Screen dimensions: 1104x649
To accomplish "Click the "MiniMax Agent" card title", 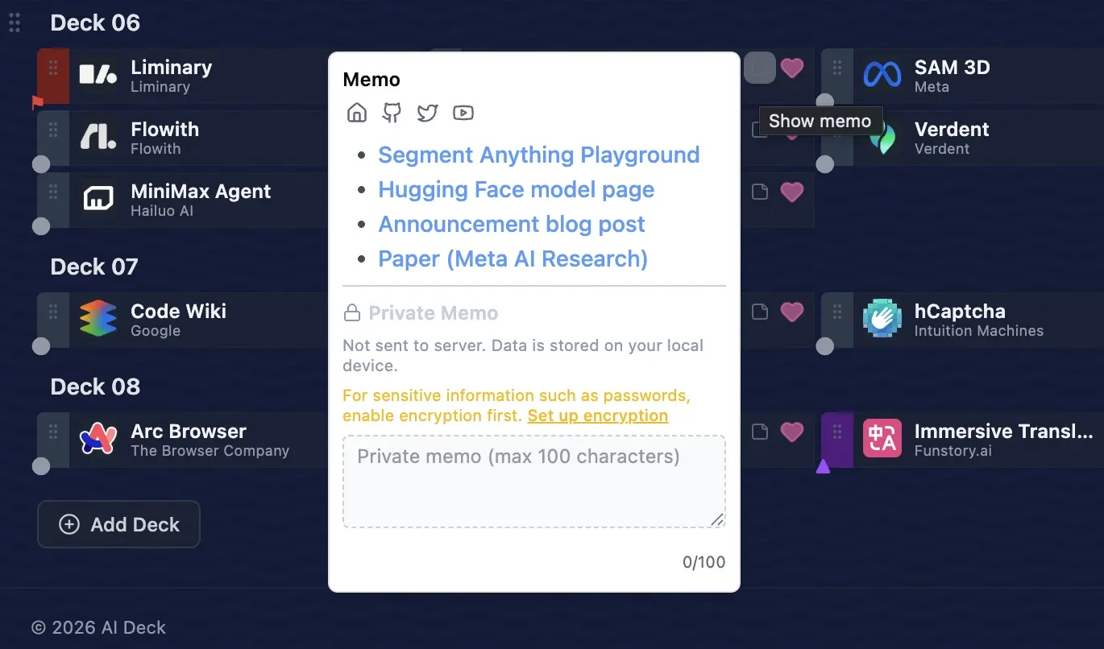I will click(x=201, y=192).
